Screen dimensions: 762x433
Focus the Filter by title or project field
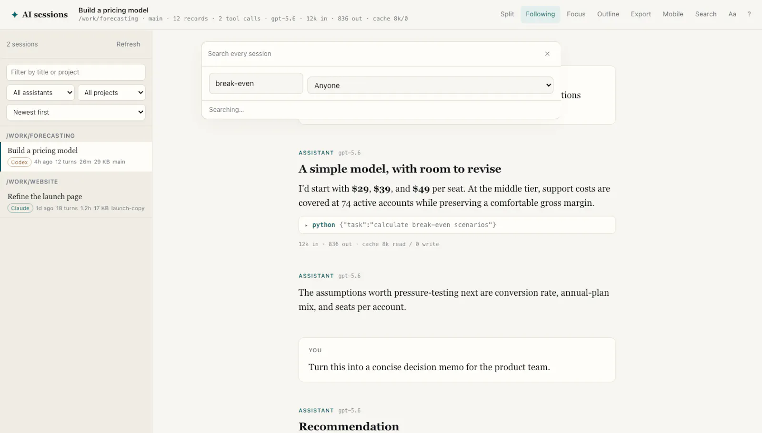76,72
